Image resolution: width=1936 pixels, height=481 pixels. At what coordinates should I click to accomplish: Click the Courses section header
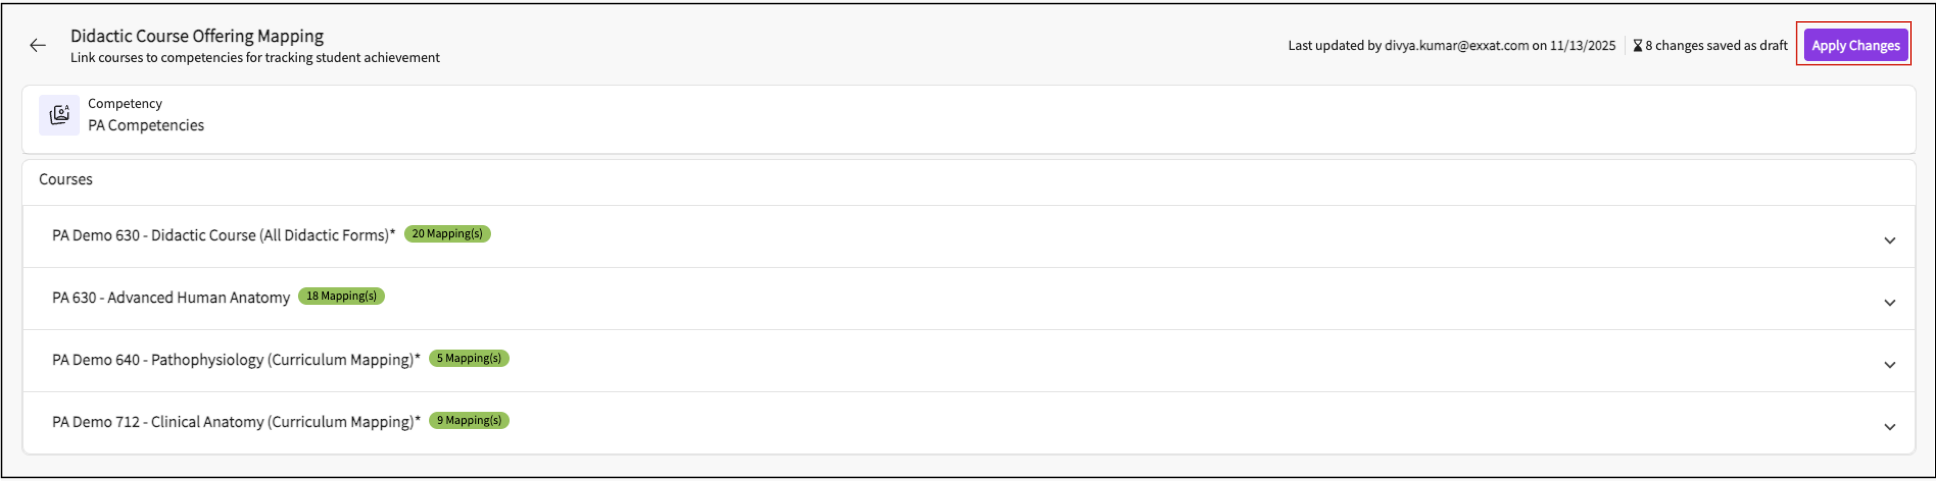point(65,180)
